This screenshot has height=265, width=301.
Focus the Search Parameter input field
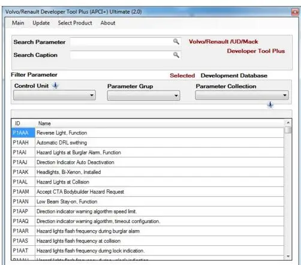[126, 42]
